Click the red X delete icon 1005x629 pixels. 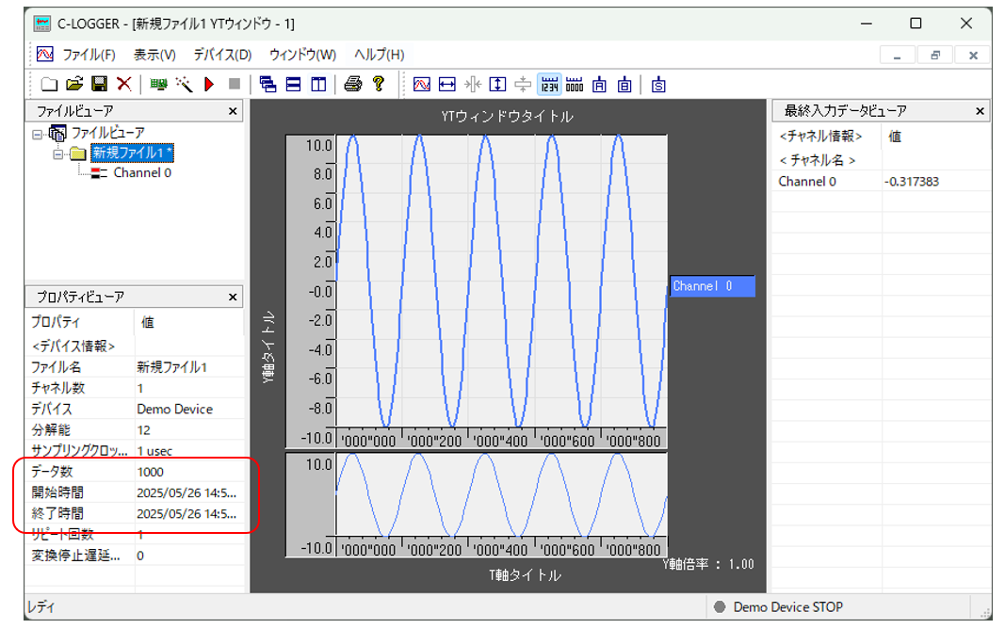(x=123, y=85)
